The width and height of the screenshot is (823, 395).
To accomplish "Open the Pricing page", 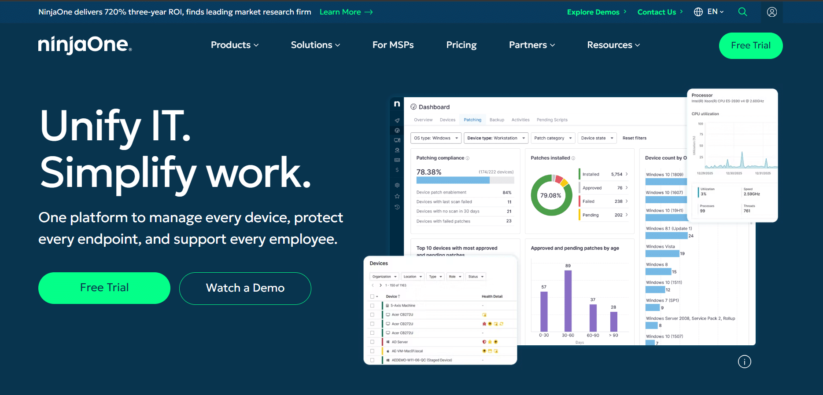I will click(461, 45).
